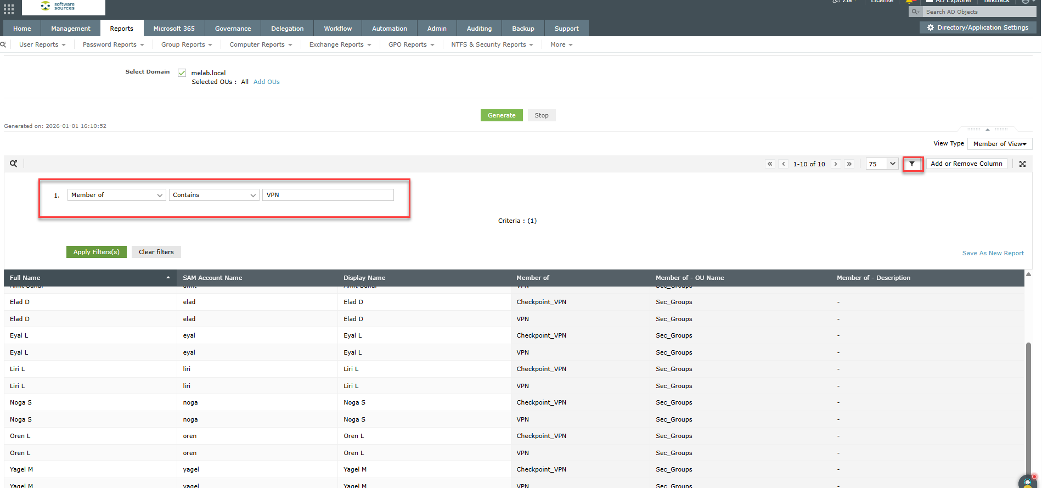Go to the last results page
1042x488 pixels.
point(849,164)
